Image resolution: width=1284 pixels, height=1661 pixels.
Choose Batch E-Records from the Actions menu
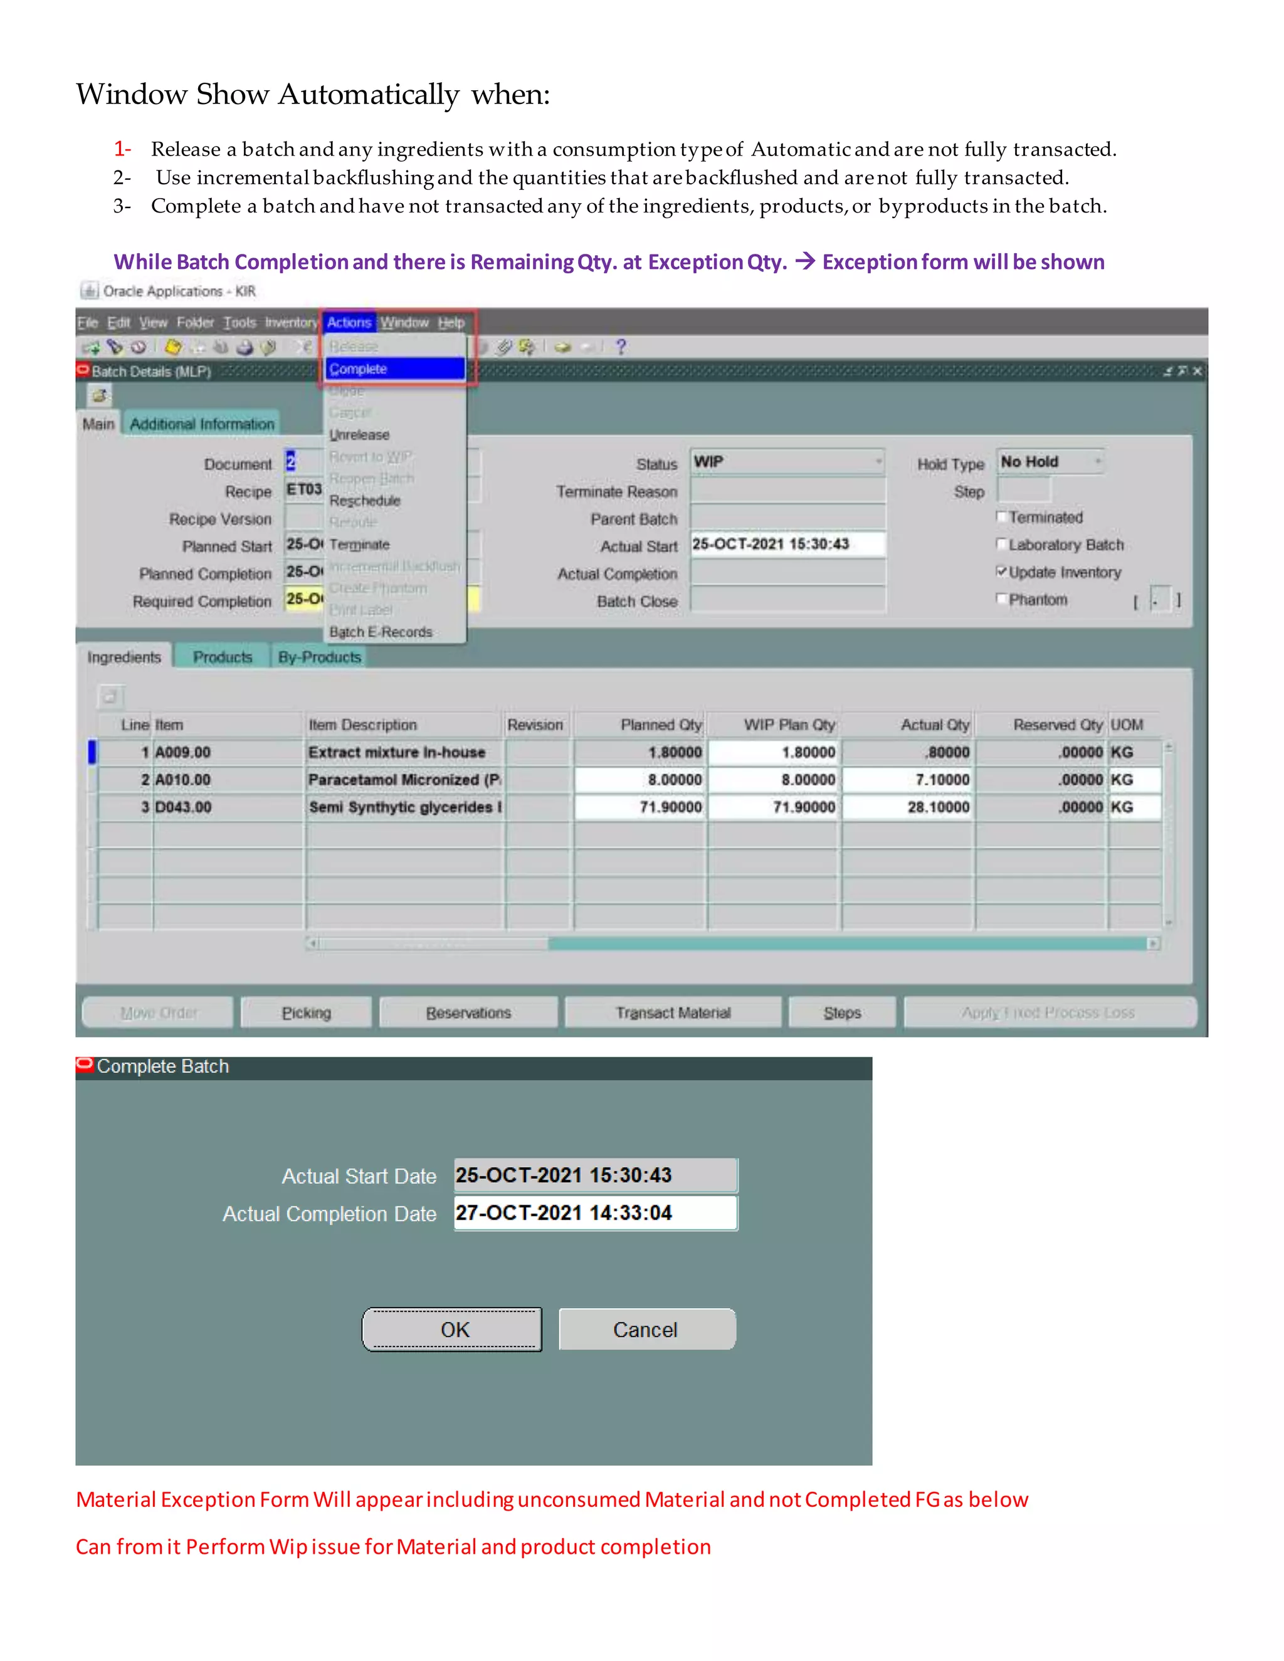395,632
